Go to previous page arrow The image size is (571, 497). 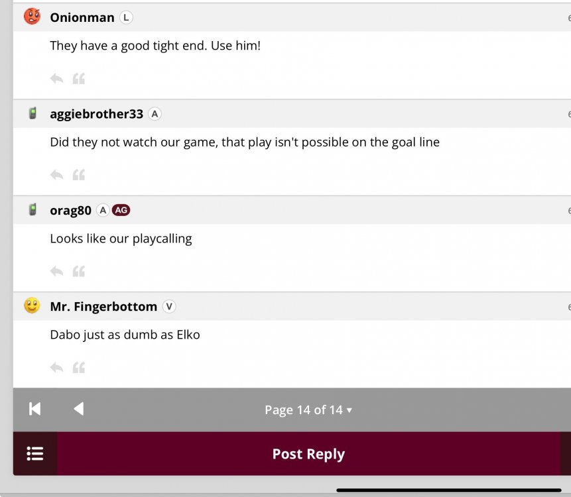[78, 409]
